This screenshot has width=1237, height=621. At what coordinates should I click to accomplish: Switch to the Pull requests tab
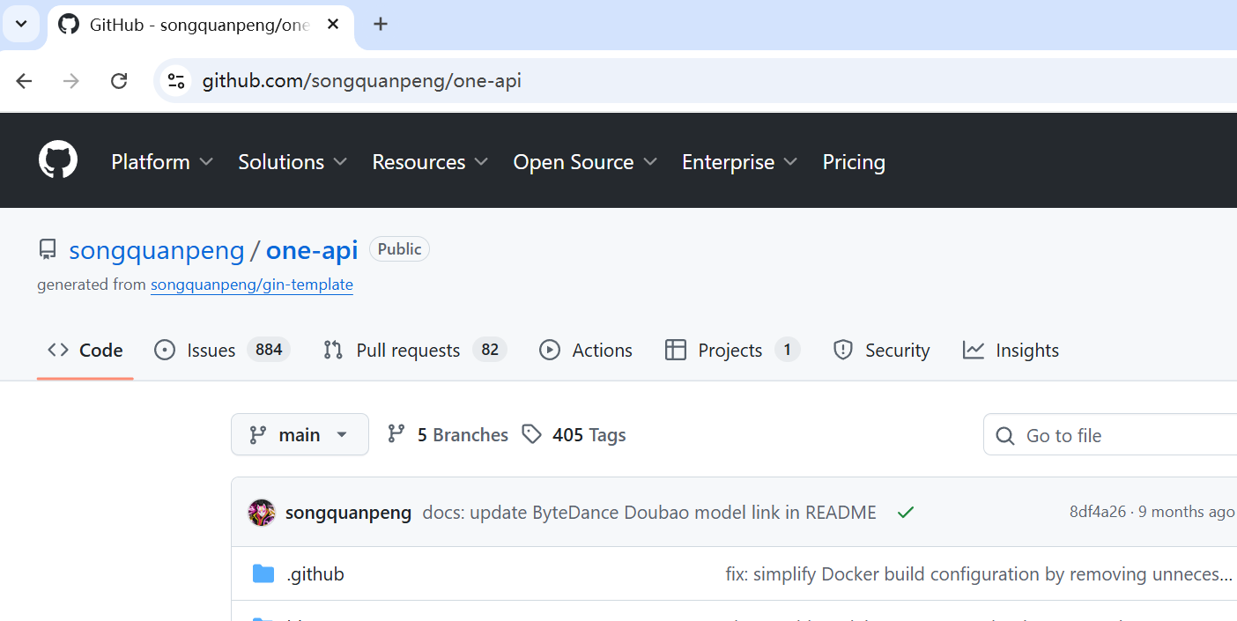point(415,350)
